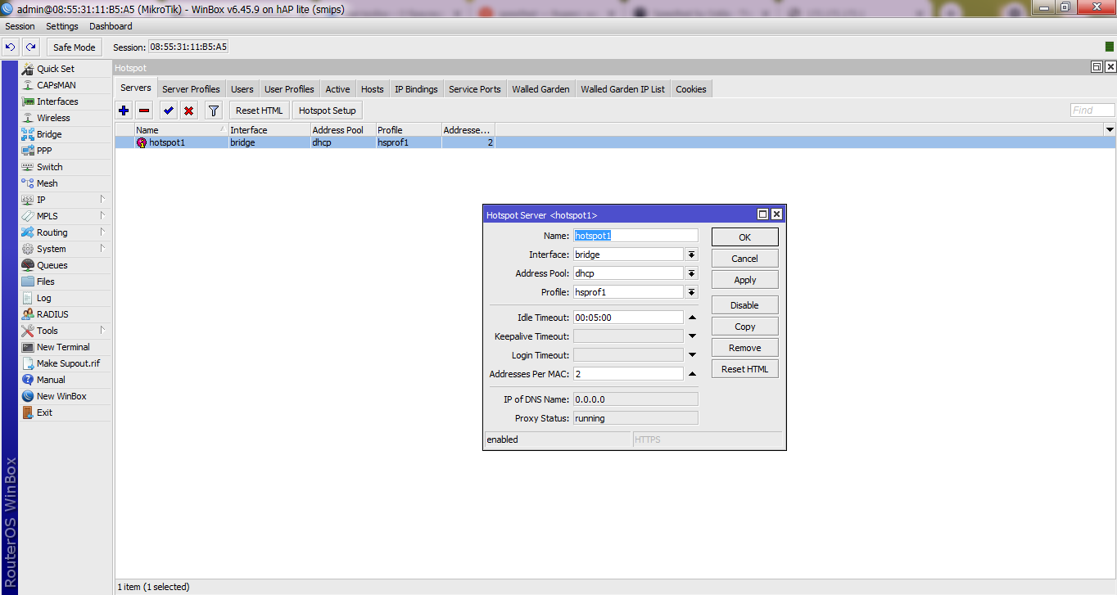Click the blue plus add server icon
1117x595 pixels.
pyautogui.click(x=124, y=110)
